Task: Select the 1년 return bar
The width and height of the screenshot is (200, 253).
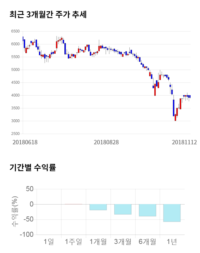Action: click(172, 213)
